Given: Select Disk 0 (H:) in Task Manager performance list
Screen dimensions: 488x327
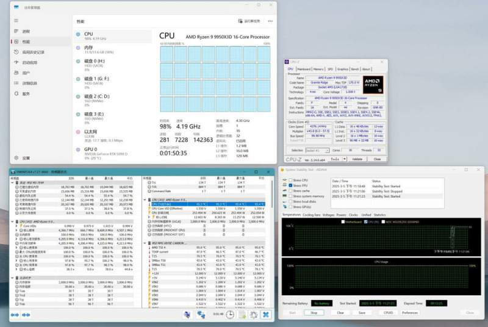Looking at the screenshot, I should pyautogui.click(x=113, y=65).
